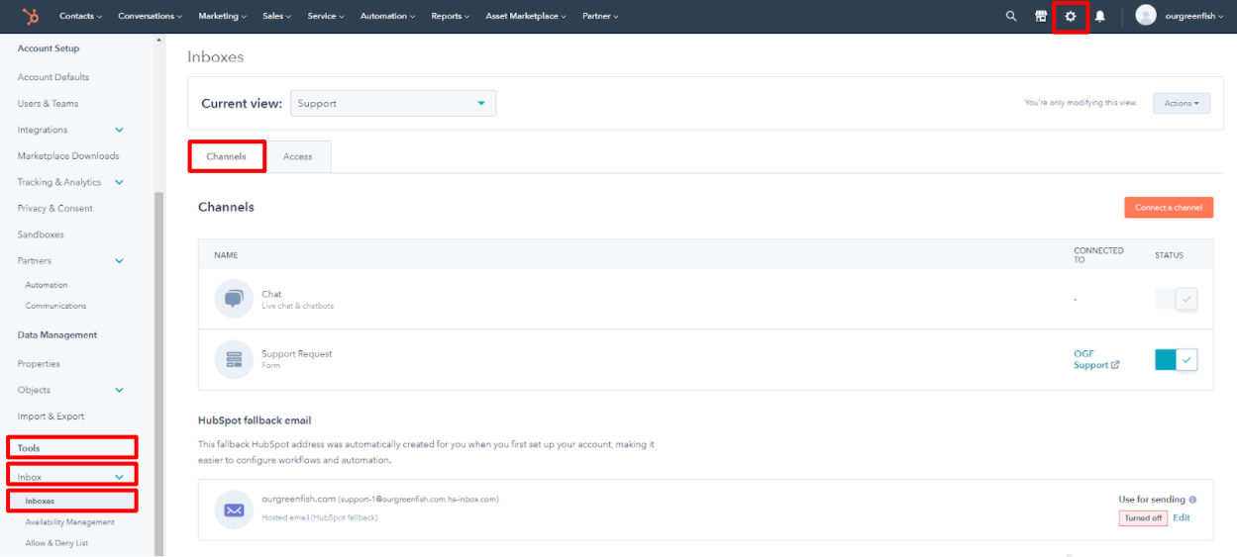Open the Automation top menu

click(x=388, y=16)
